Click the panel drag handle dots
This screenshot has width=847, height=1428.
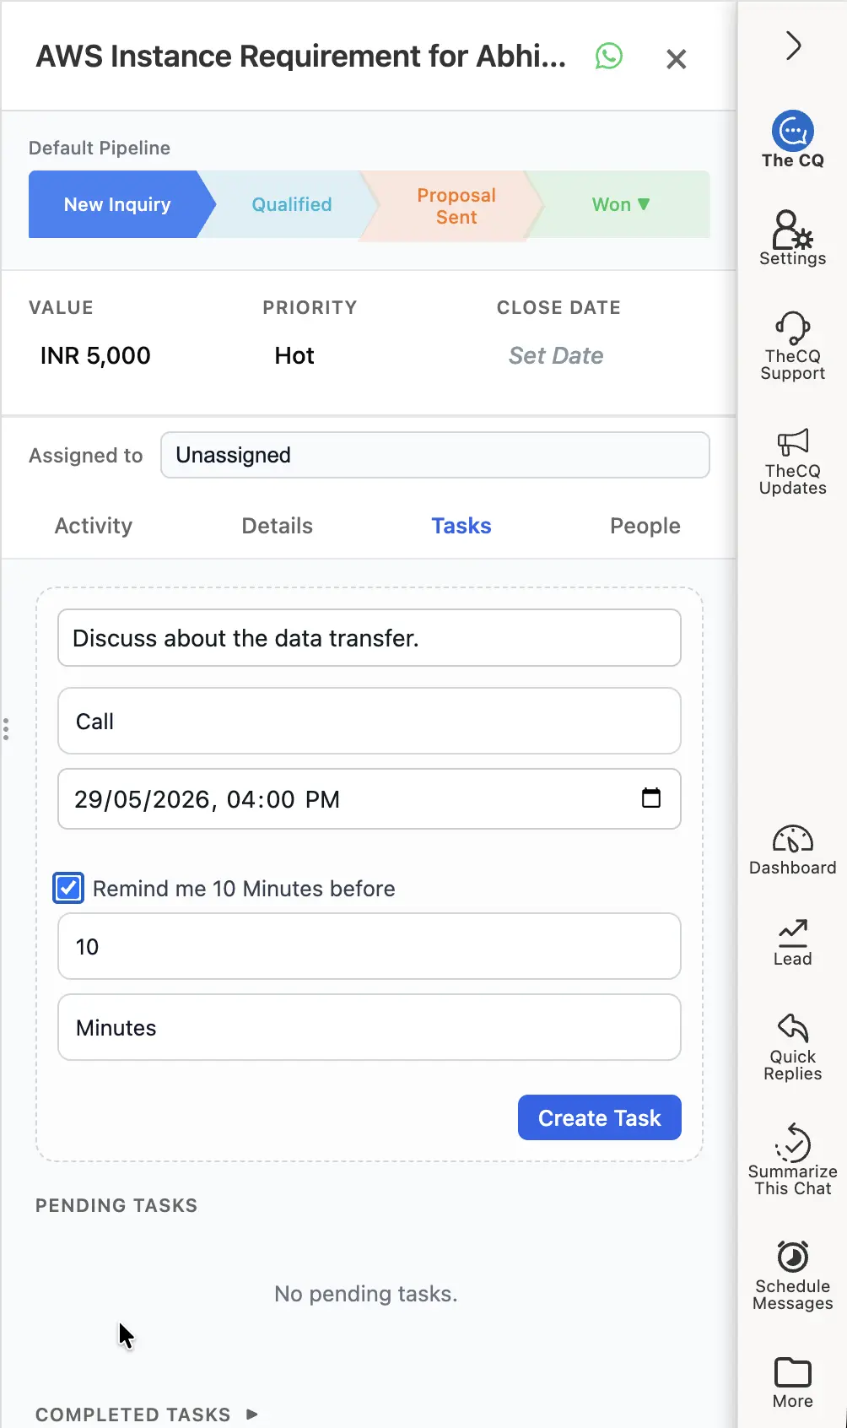(x=6, y=729)
